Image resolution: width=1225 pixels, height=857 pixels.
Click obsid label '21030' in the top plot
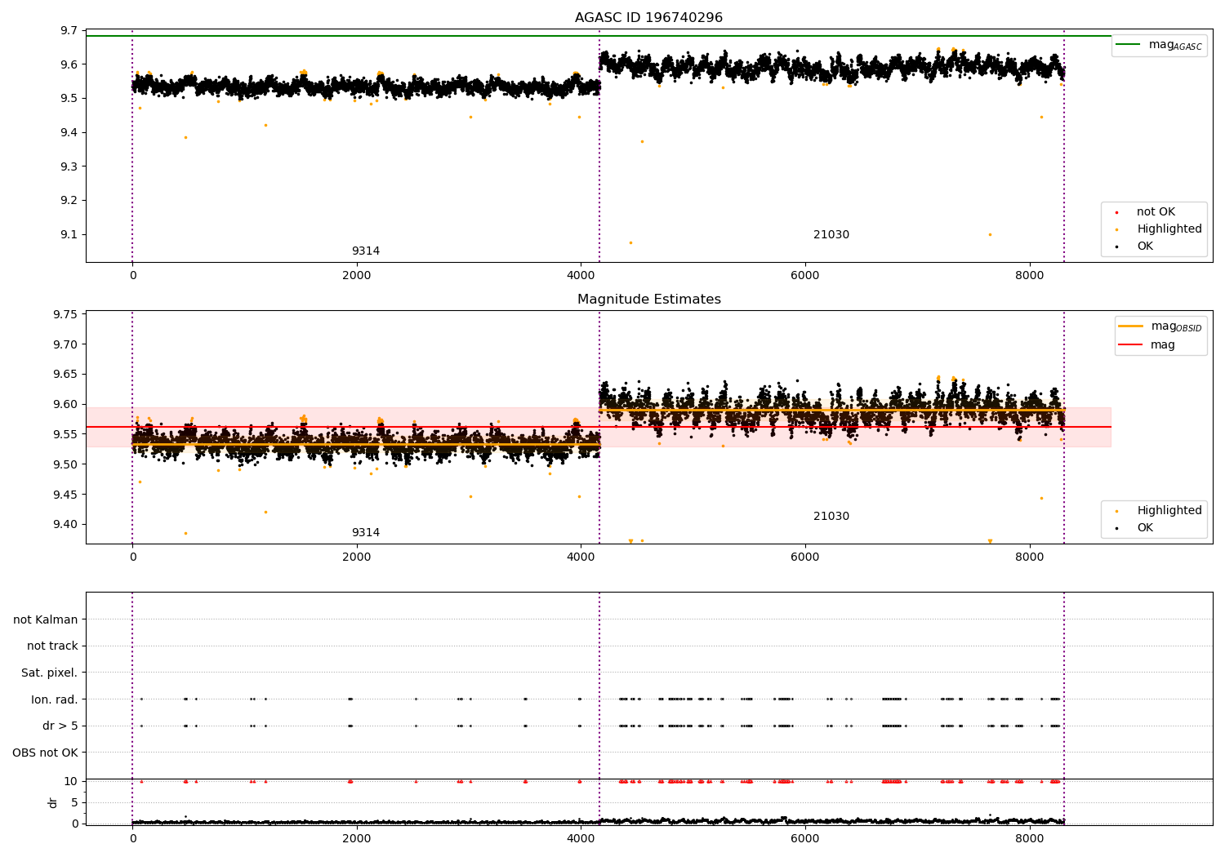point(831,235)
